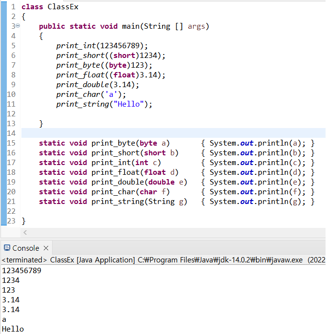Click print_double(3.14) call
The image size is (326, 334).
tap(98, 85)
